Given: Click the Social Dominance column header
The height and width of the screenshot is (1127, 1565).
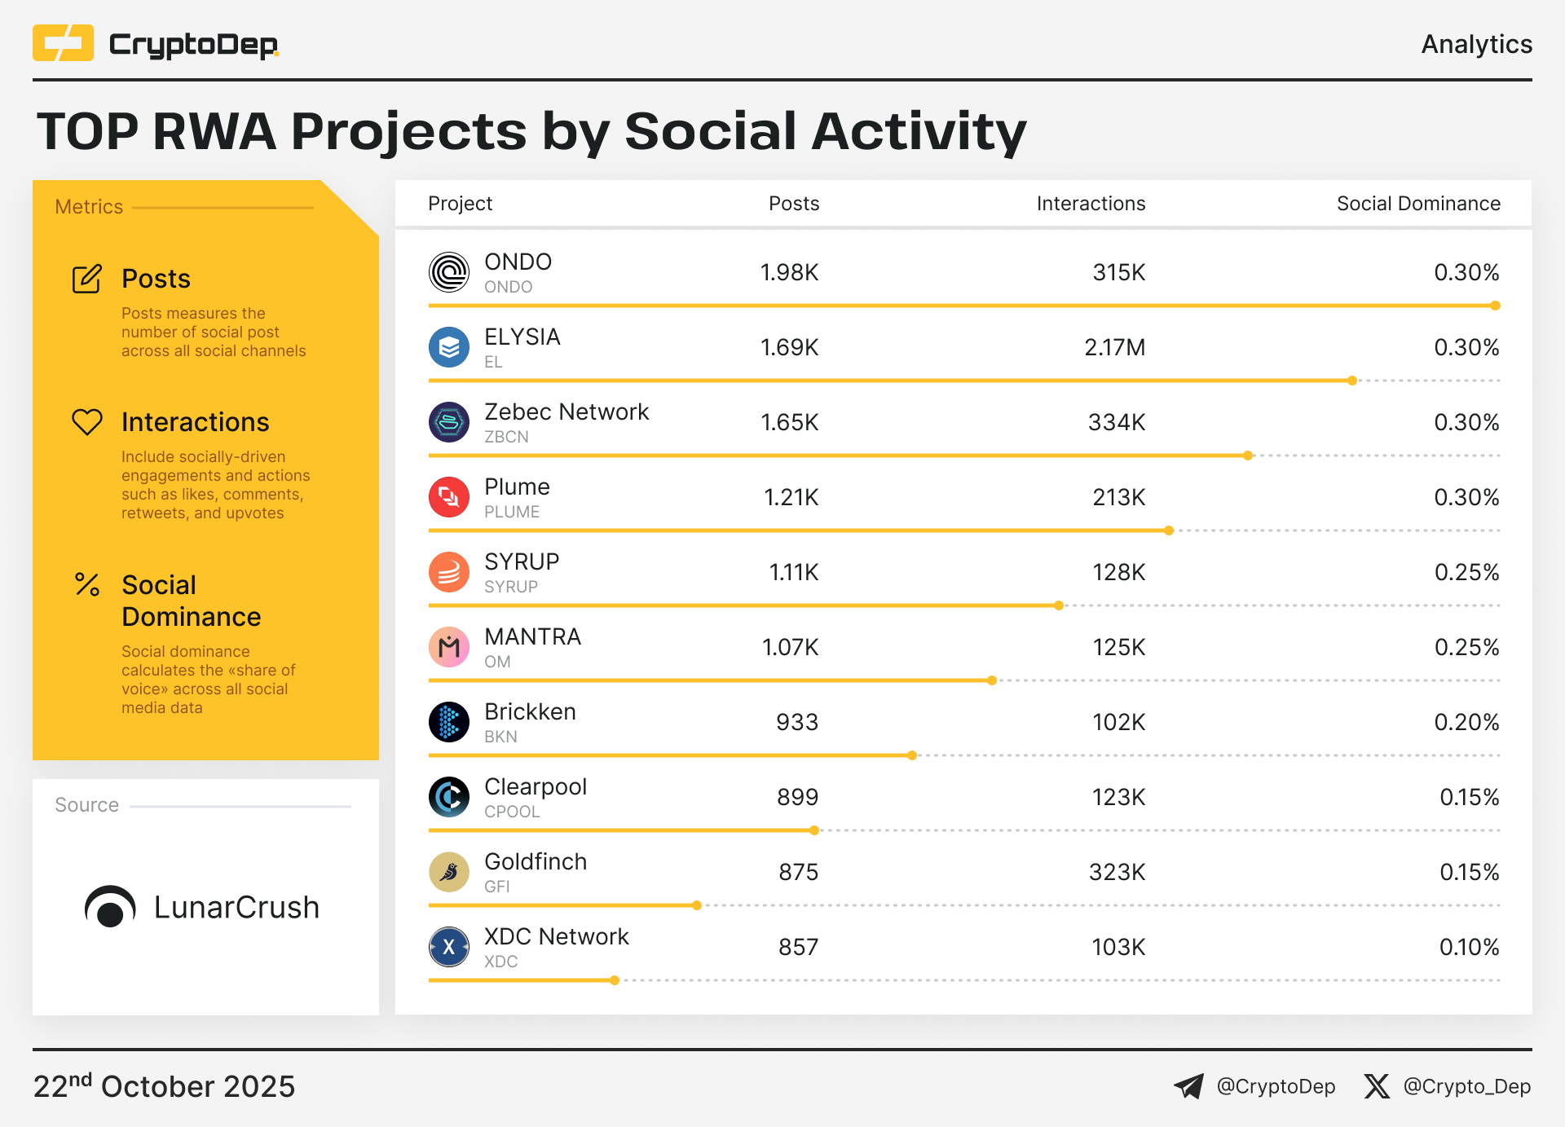Looking at the screenshot, I should (x=1417, y=204).
